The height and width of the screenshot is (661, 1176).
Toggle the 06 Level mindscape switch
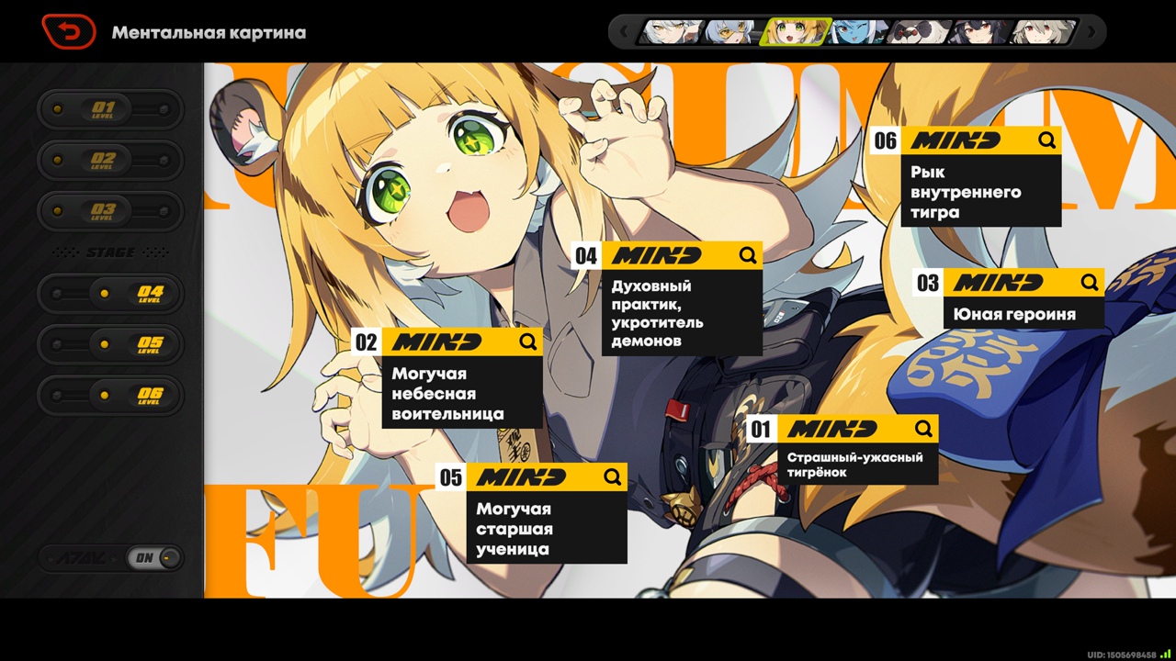click(110, 396)
